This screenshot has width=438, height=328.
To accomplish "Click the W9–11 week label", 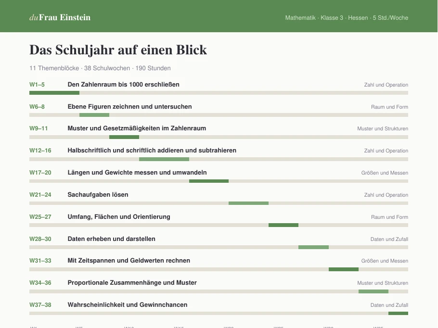I will coord(39,128).
